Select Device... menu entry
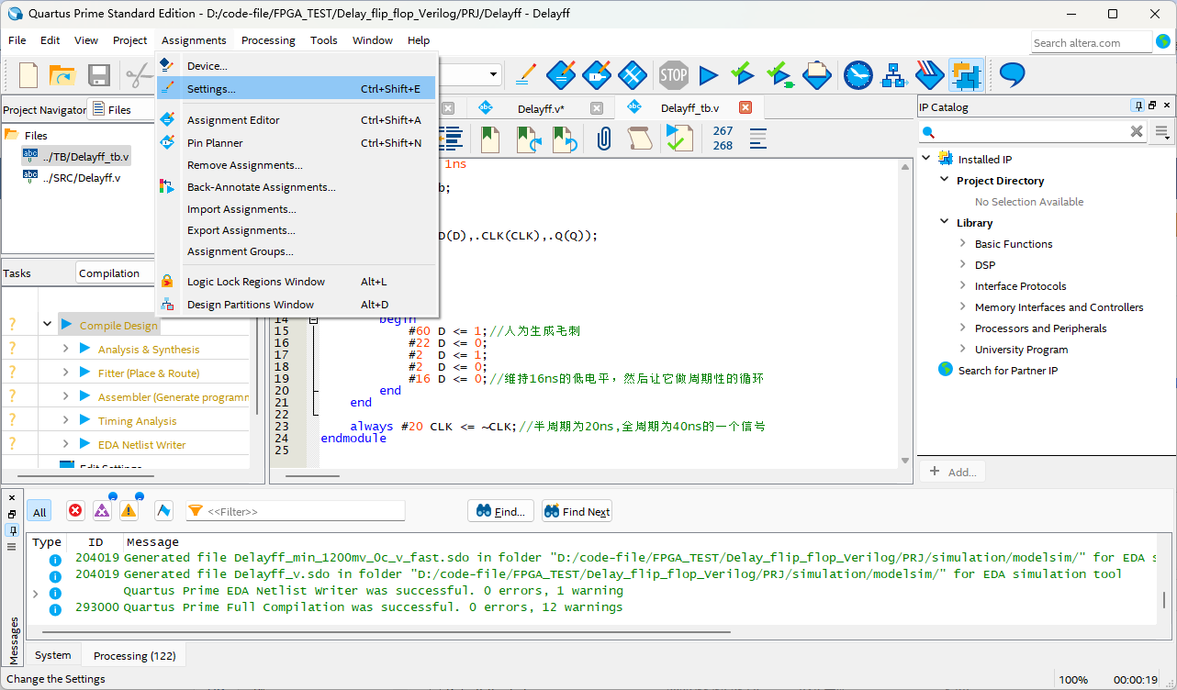1177x690 pixels. pos(296,65)
